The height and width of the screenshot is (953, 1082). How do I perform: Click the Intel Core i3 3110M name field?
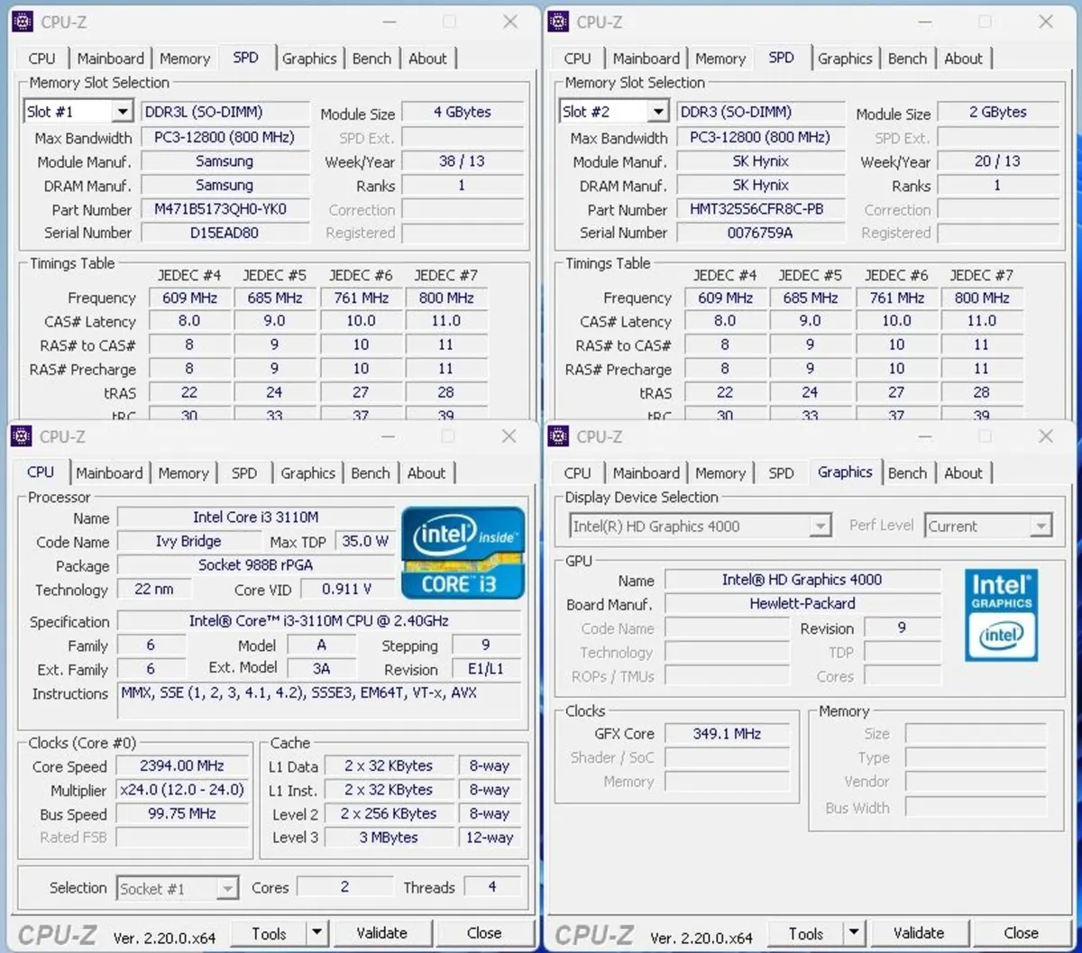coord(256,518)
